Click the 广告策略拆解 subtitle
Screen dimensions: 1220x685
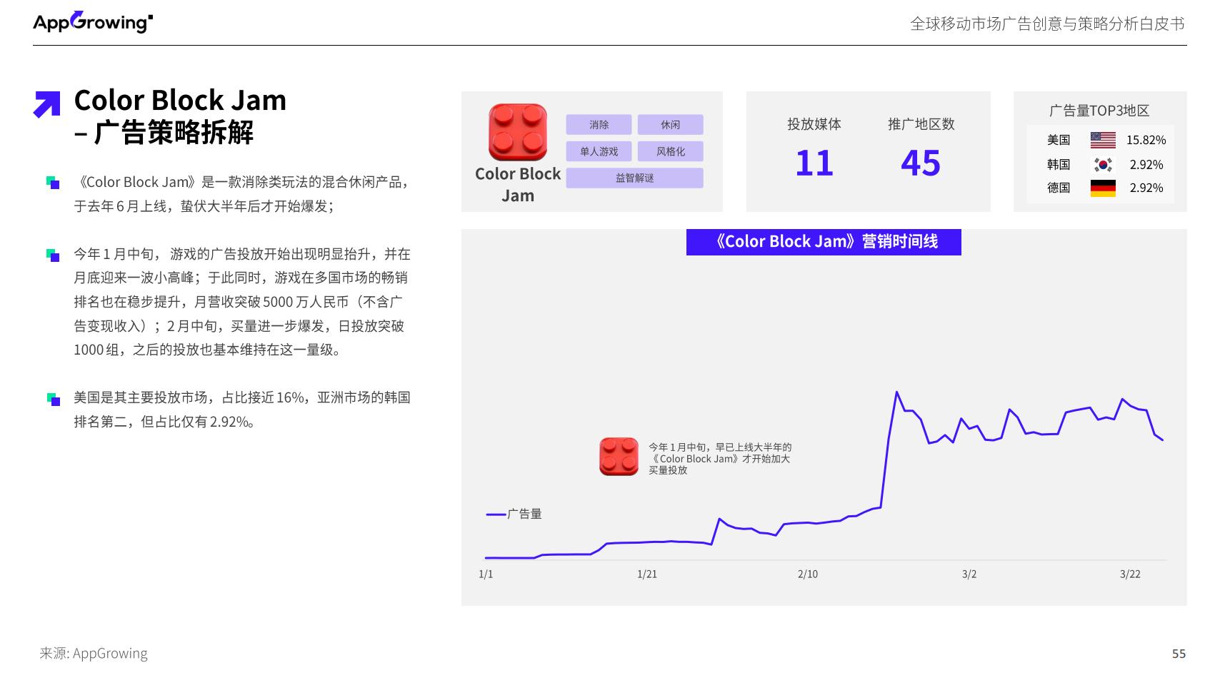174,133
